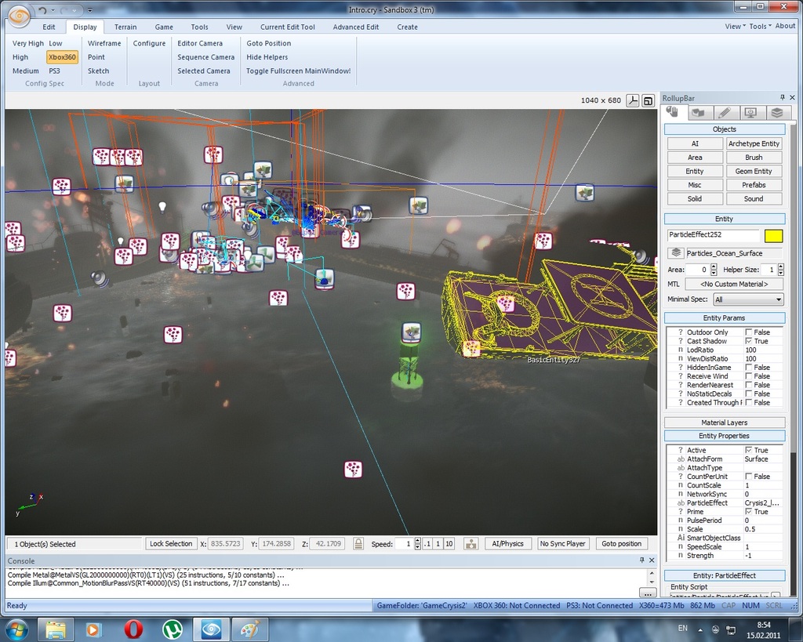Click the No Custom Material button
803x642 pixels.
[734, 284]
